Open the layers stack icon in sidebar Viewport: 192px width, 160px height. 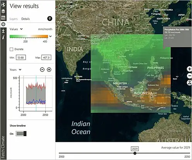[x=3, y=11]
